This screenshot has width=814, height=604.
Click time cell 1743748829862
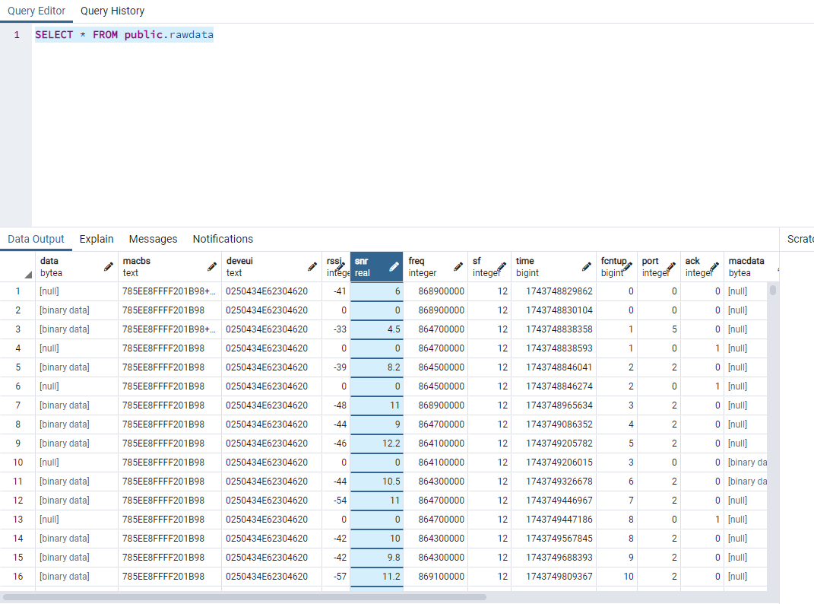pos(553,291)
